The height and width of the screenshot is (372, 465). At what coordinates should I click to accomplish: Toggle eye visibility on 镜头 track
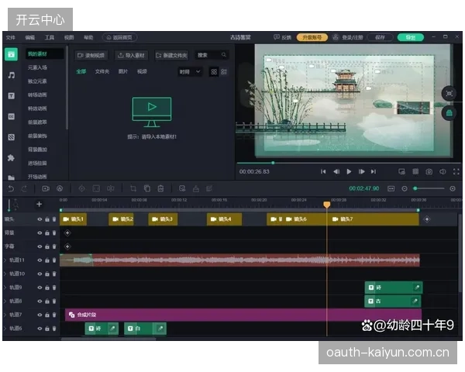point(40,219)
